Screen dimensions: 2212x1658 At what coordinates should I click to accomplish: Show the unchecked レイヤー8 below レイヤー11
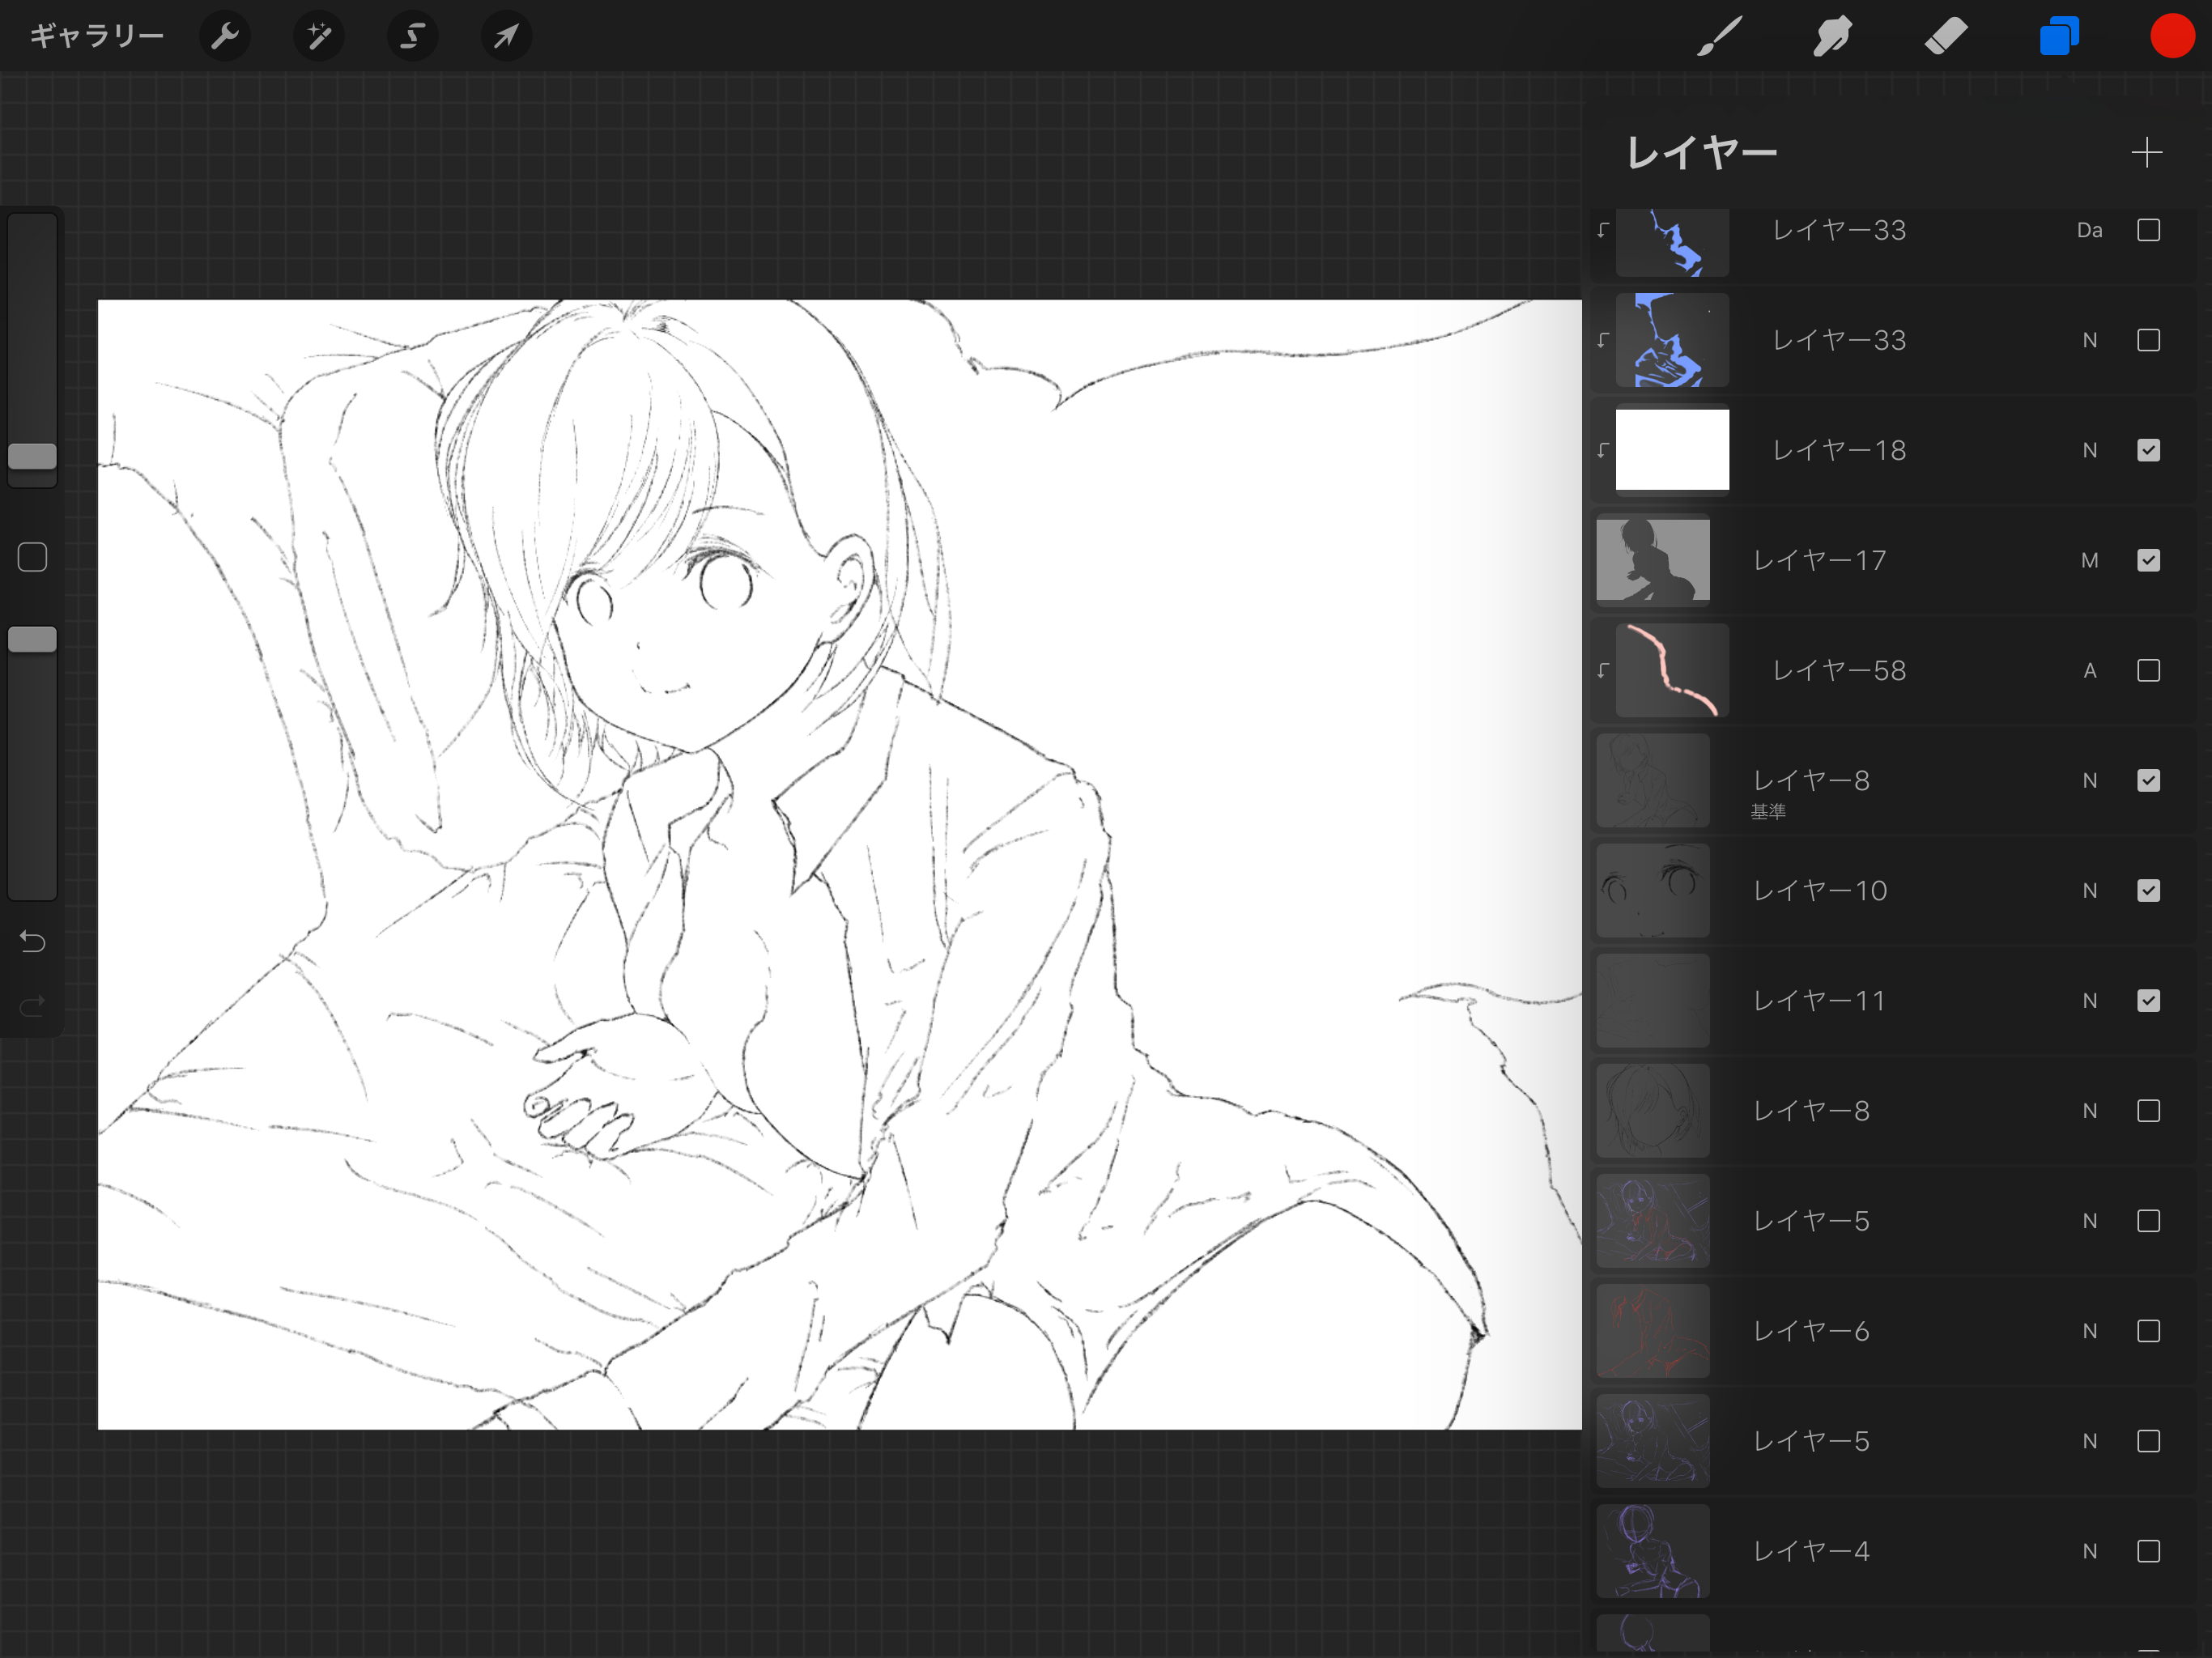point(2148,1110)
